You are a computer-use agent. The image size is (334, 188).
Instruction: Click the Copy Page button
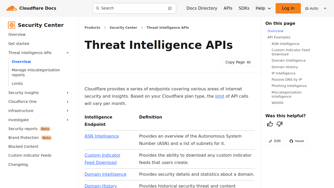(238, 62)
